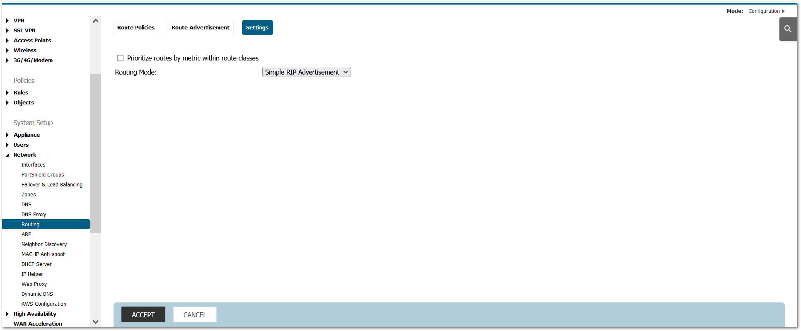801x331 pixels.
Task: Switch to the Route Advertisement tab
Action: 201,28
